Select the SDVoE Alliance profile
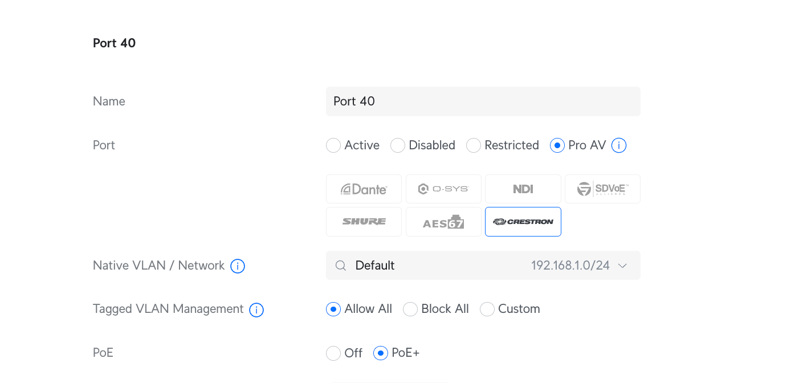The width and height of the screenshot is (799, 383). pos(602,189)
